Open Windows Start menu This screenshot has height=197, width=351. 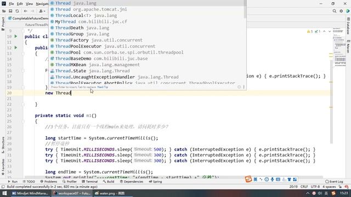point(4,193)
